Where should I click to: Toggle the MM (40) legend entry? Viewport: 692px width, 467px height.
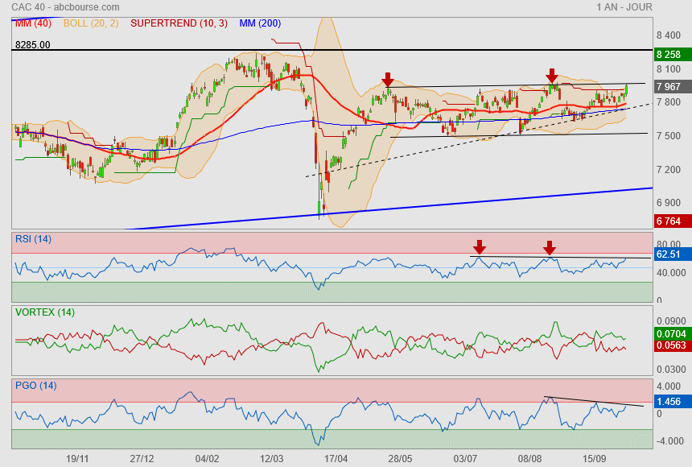click(x=33, y=23)
